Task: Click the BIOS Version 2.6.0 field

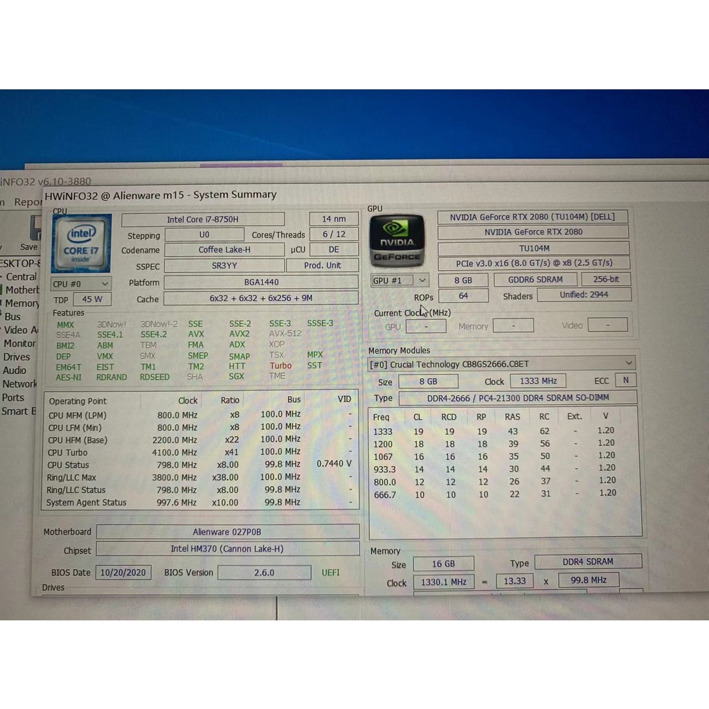Action: coord(264,573)
